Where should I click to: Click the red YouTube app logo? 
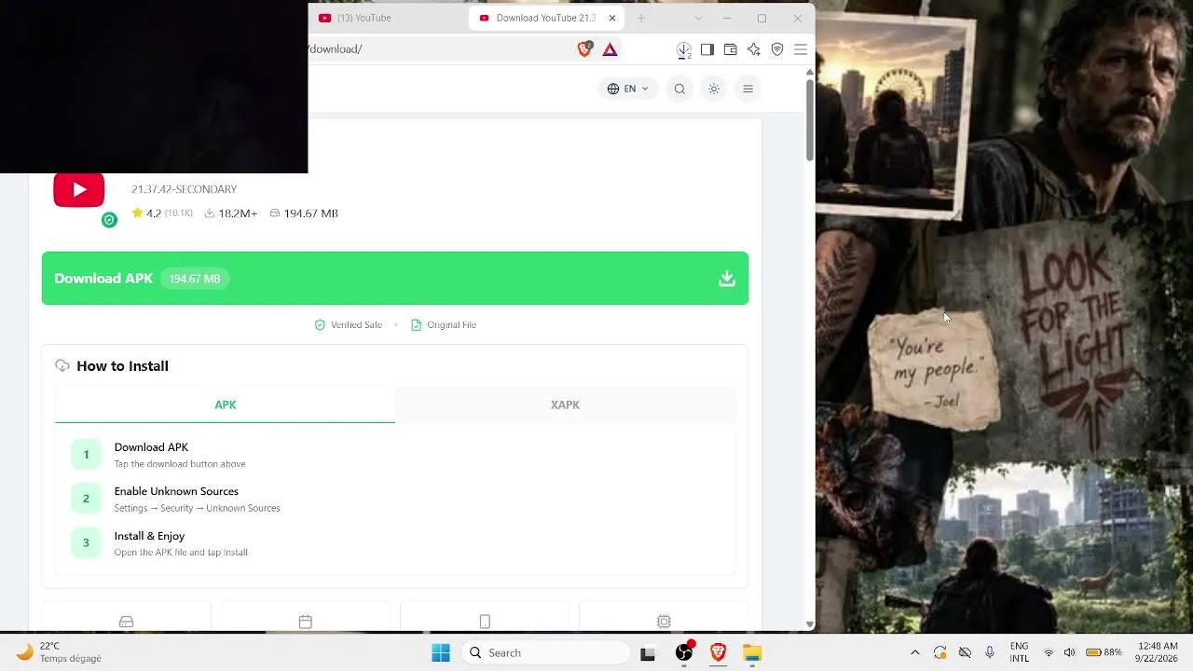click(x=79, y=190)
